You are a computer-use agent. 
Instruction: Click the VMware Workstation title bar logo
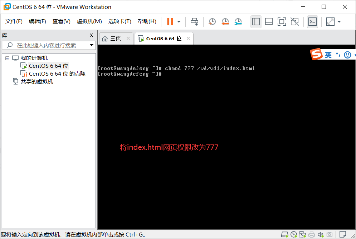pos(7,7)
